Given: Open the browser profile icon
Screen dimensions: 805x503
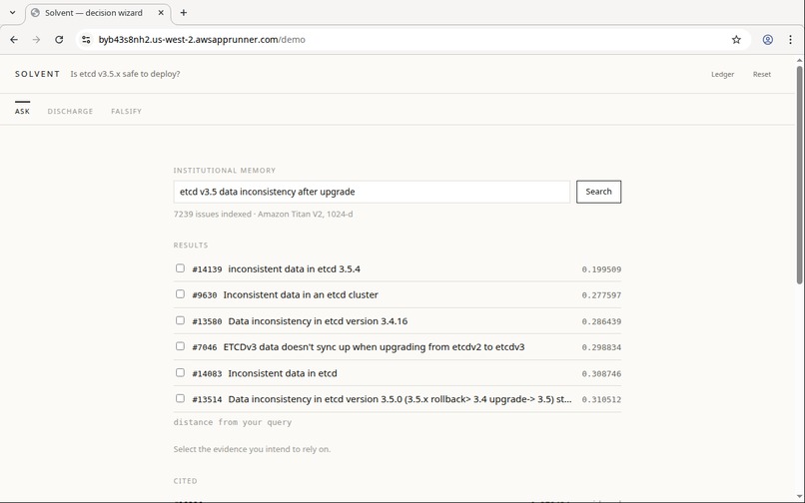Looking at the screenshot, I should coord(767,40).
